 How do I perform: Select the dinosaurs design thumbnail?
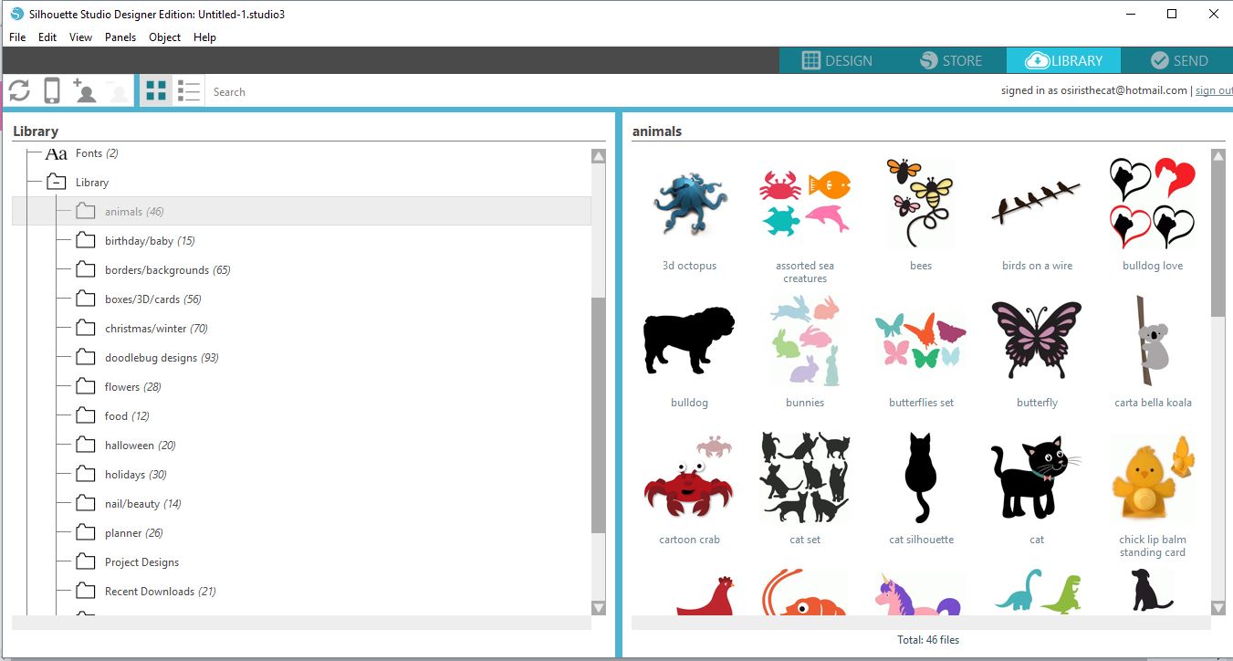[1037, 592]
